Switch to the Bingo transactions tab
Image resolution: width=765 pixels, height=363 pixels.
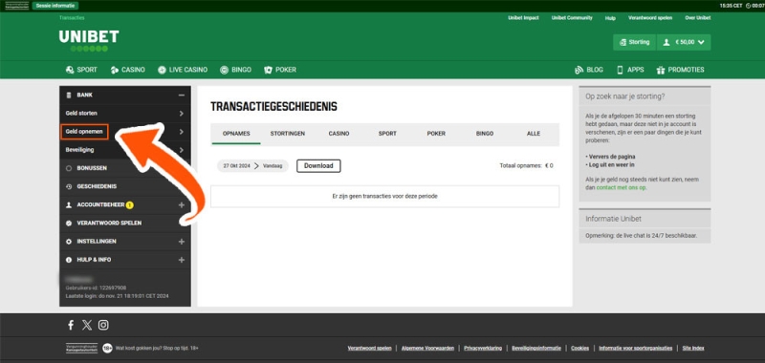pyautogui.click(x=485, y=134)
